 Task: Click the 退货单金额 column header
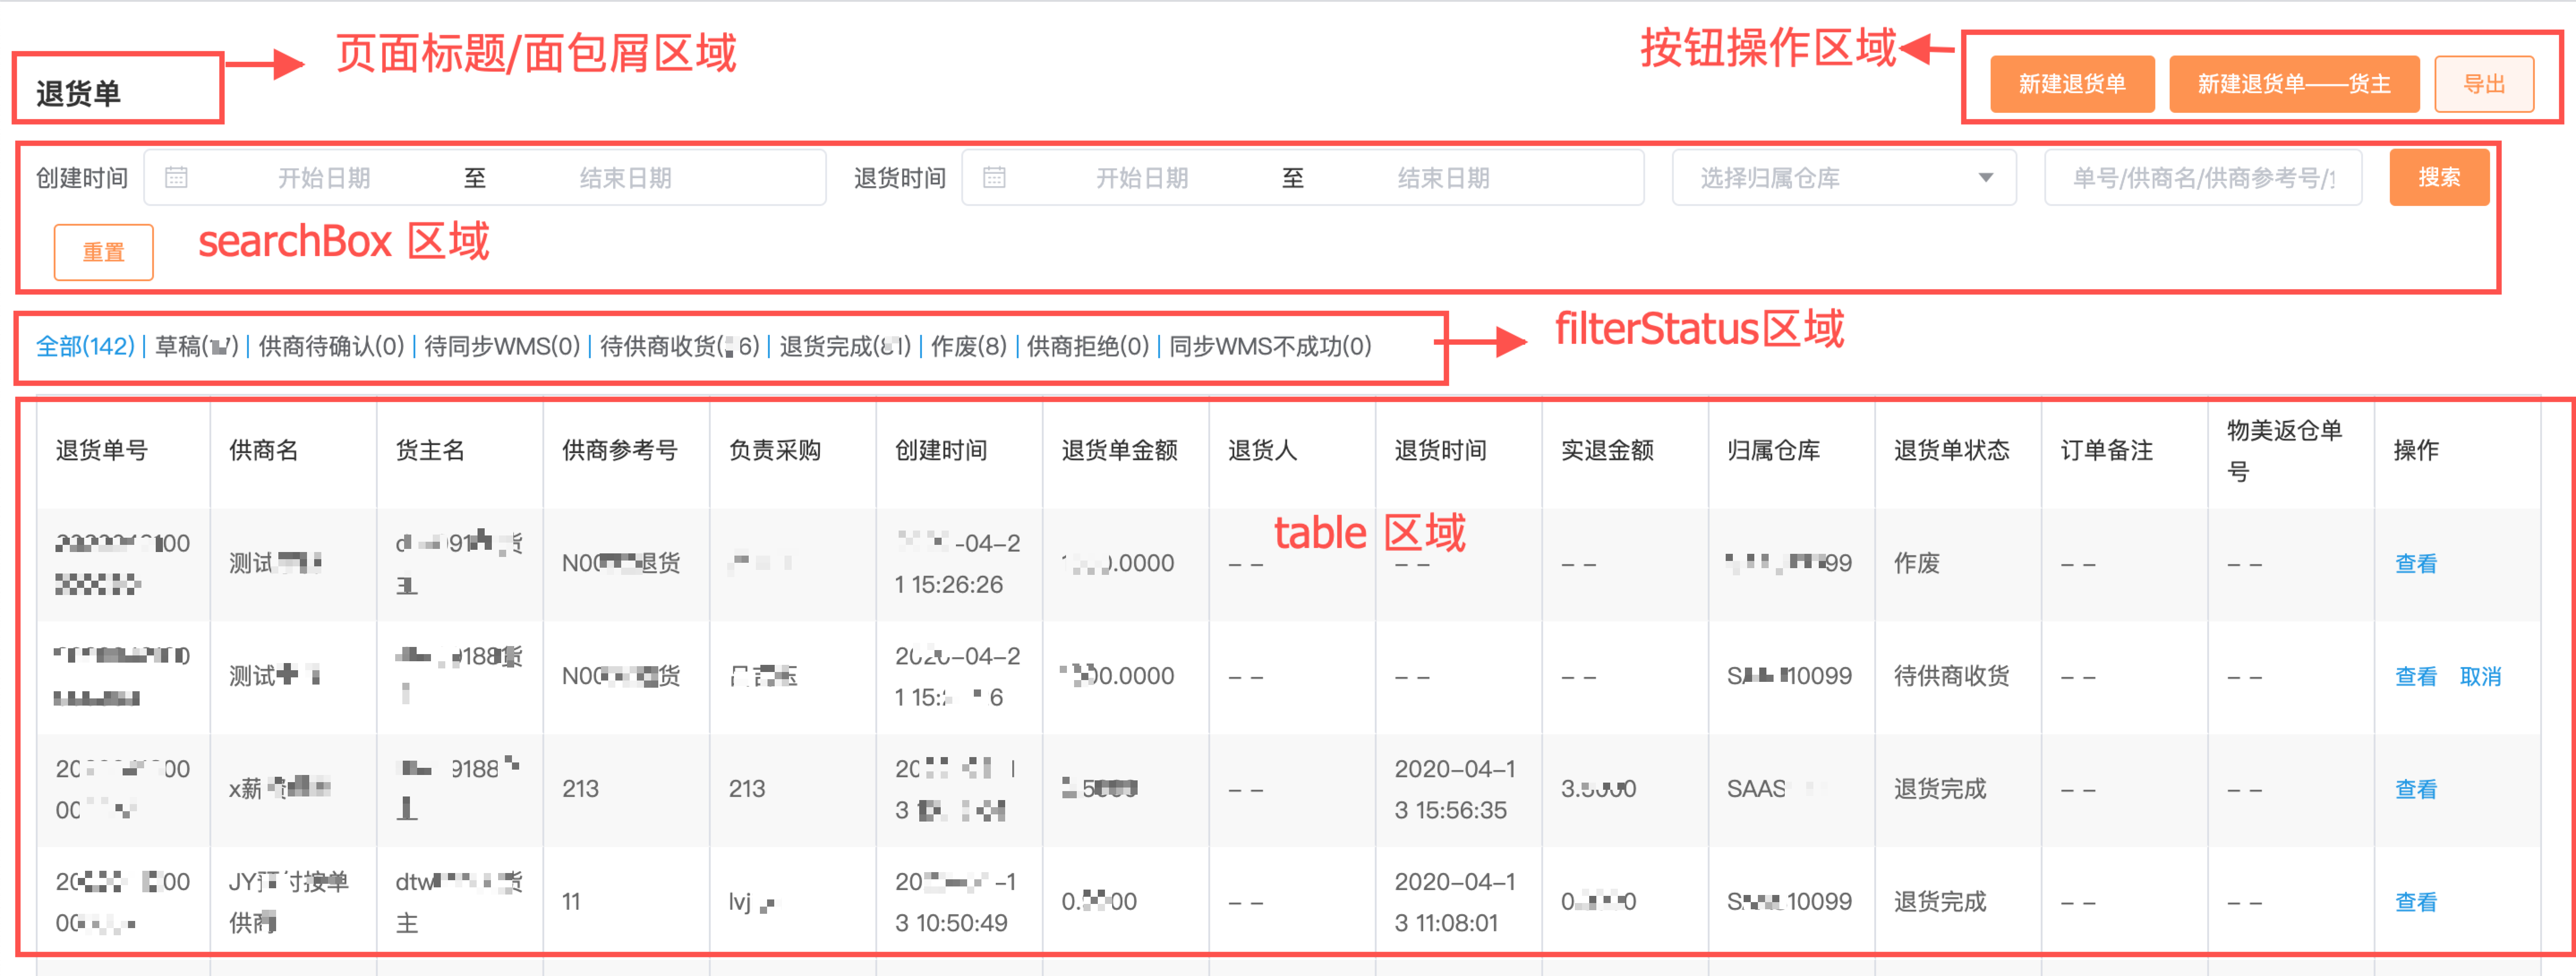pyautogui.click(x=1120, y=451)
